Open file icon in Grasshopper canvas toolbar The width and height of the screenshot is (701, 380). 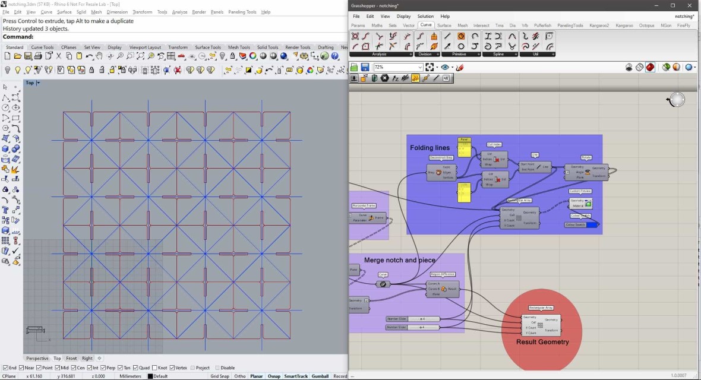[354, 67]
